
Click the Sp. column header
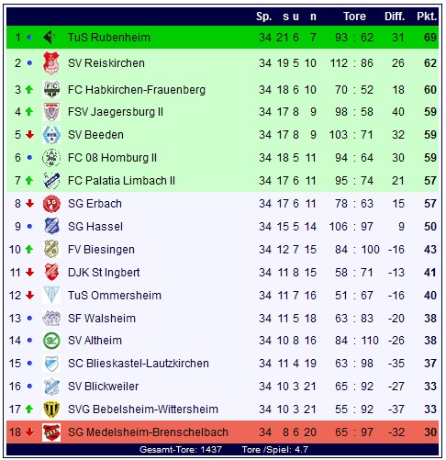[x=264, y=17]
